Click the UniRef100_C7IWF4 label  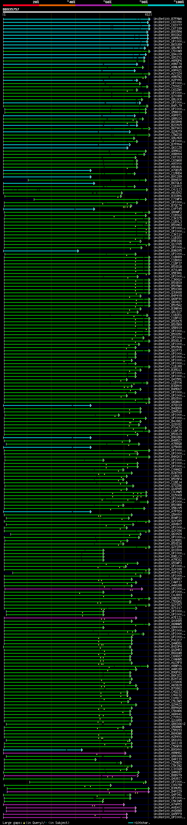(168, 199)
